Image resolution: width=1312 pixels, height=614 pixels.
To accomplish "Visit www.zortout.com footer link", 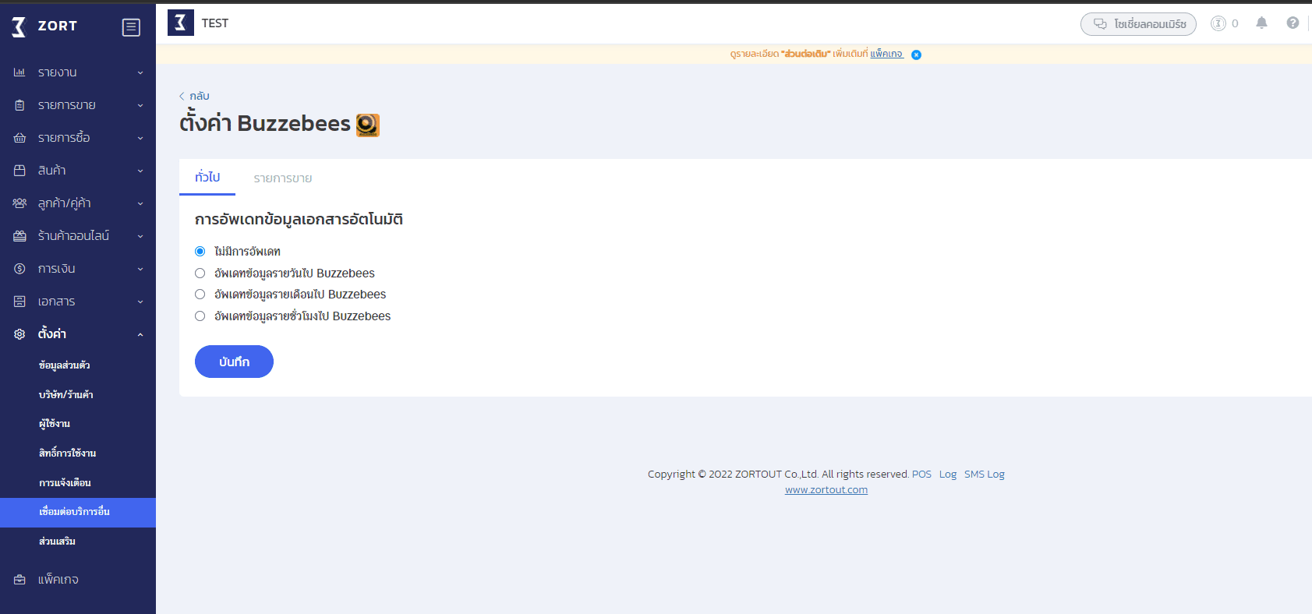I will click(x=826, y=490).
